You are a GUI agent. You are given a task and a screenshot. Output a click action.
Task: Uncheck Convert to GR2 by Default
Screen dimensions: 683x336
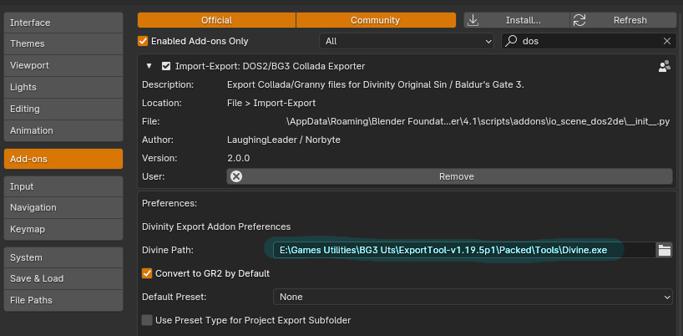pos(147,273)
